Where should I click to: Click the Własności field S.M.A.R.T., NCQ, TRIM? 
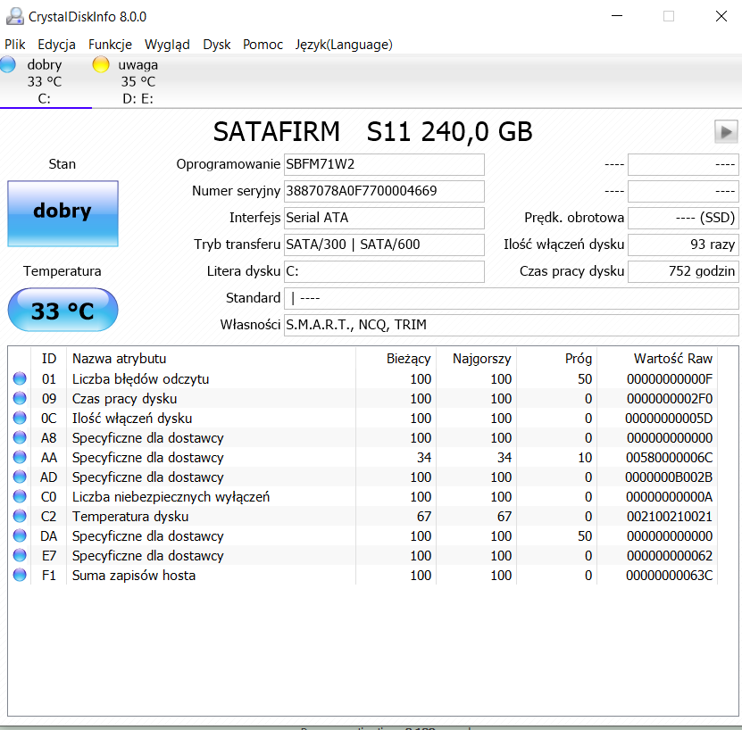pyautogui.click(x=511, y=325)
